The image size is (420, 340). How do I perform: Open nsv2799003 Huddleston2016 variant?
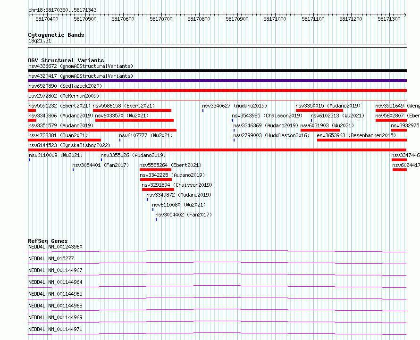coord(271,135)
